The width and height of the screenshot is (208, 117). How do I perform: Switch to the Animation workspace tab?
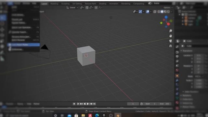[x=114, y=4]
